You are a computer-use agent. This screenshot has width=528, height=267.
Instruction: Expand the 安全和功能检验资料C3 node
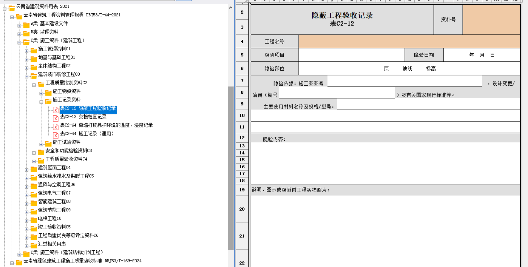tap(34, 153)
